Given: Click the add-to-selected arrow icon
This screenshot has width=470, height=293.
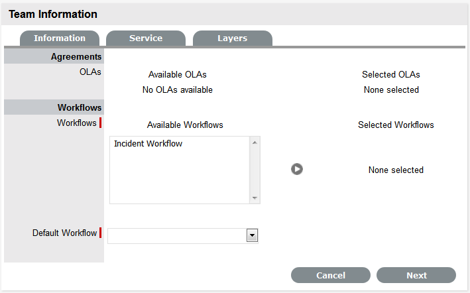Looking at the screenshot, I should tap(296, 169).
